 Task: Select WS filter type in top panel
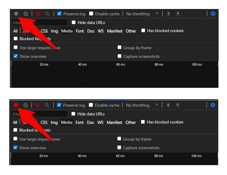click(101, 31)
